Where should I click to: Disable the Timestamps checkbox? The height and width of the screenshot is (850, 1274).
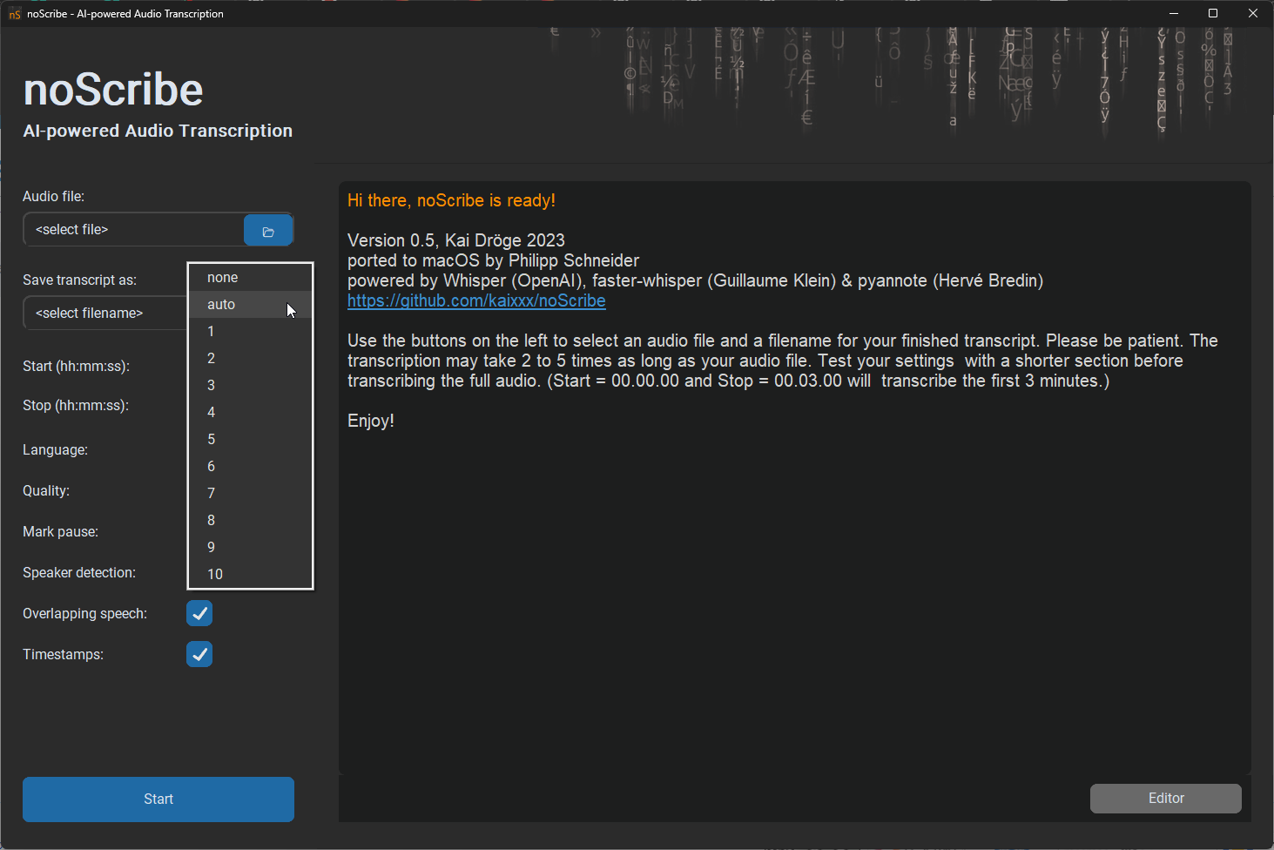click(x=199, y=655)
